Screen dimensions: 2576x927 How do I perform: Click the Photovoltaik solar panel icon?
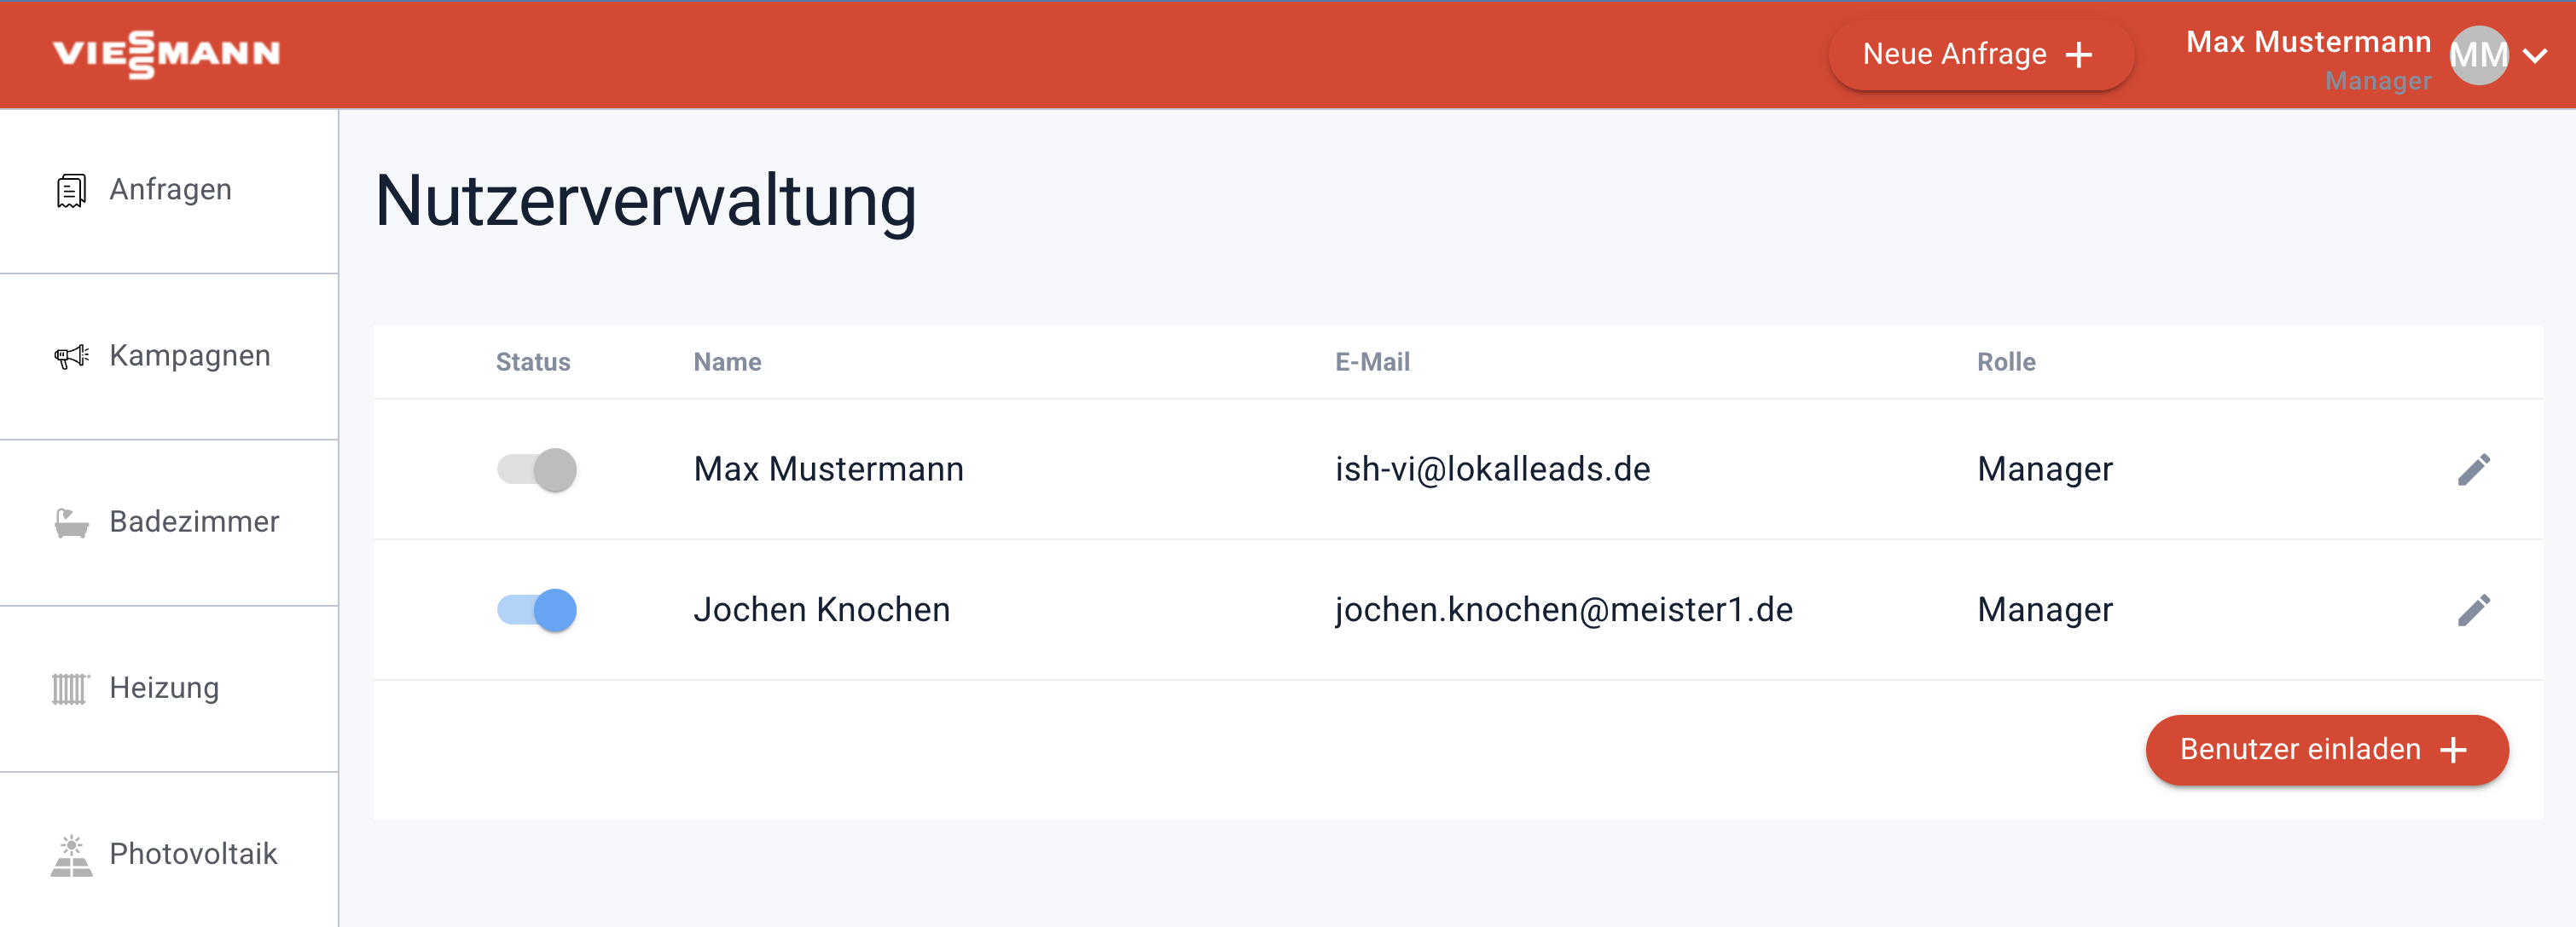point(71,855)
